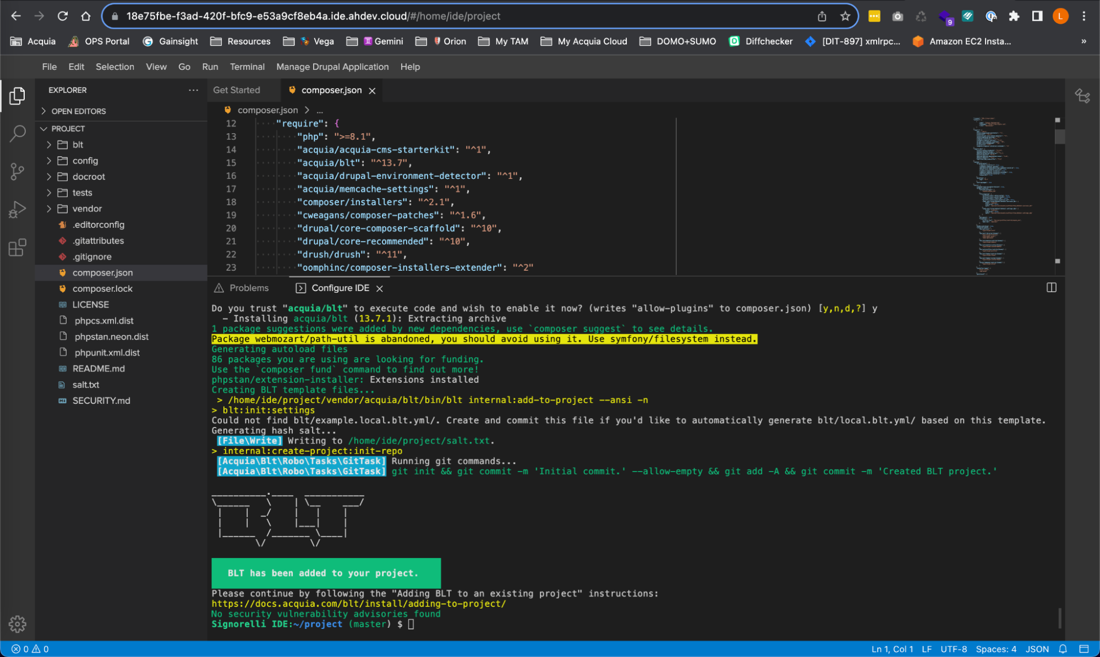The image size is (1100, 657).
Task: Open the Run menu
Action: click(210, 67)
